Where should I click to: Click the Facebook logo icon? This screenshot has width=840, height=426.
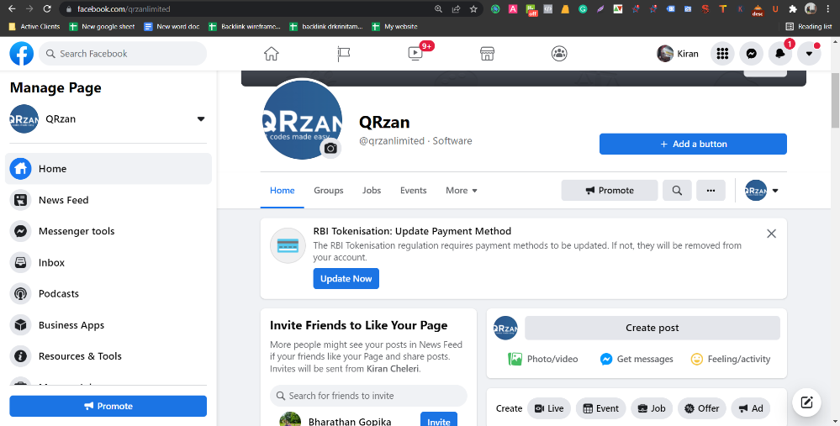tap(21, 54)
